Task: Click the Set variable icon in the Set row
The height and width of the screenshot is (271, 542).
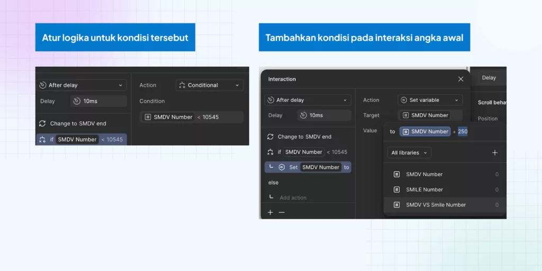Action: 282,167
